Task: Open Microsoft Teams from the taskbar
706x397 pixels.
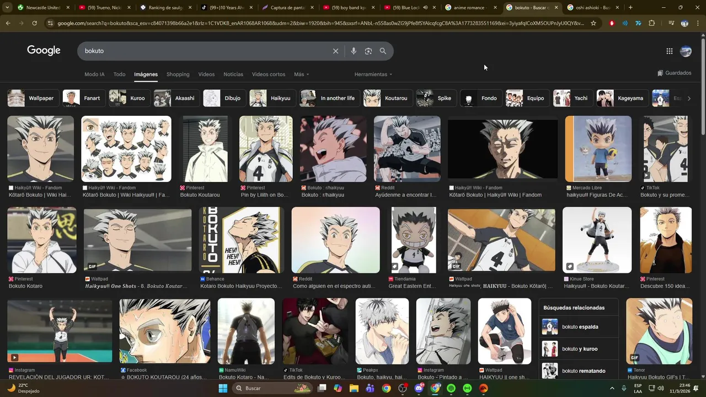Action: click(370, 388)
